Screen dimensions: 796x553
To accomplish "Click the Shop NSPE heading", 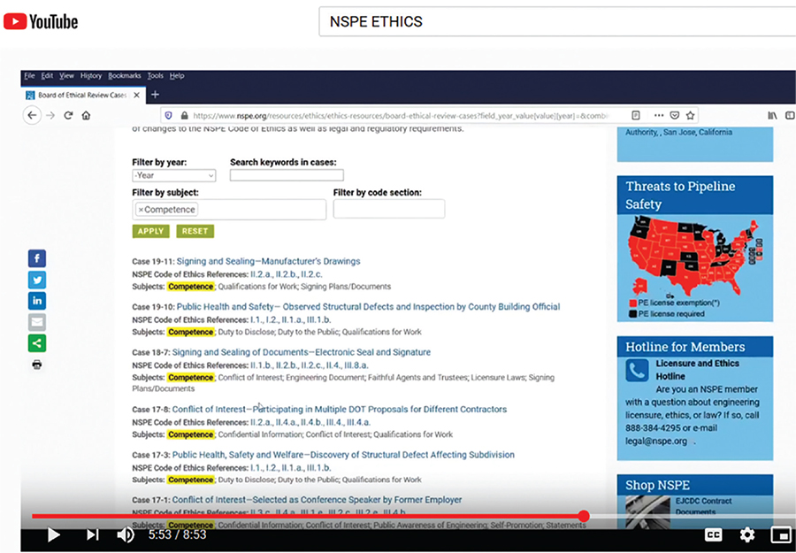I will 657,485.
